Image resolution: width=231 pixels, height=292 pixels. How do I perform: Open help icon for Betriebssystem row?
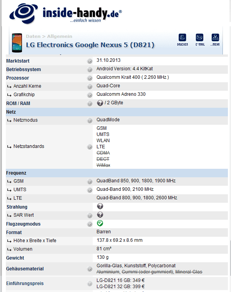(x=90, y=70)
